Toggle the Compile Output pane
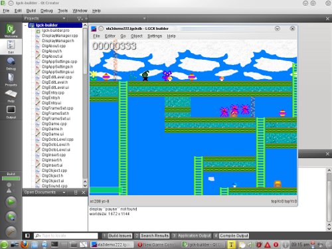Viewport: 332px width, 249px height. 231,236
